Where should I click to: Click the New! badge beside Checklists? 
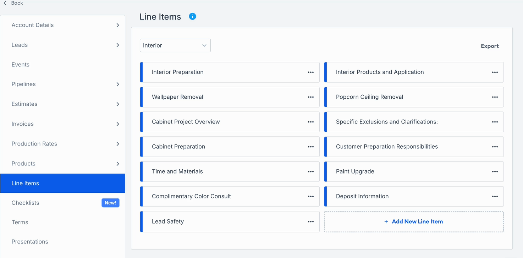(110, 203)
